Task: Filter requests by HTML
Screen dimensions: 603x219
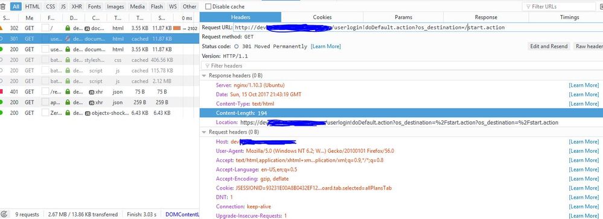Action: tap(33, 7)
